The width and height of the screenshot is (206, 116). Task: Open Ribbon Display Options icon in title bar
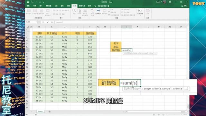[x=170, y=2]
